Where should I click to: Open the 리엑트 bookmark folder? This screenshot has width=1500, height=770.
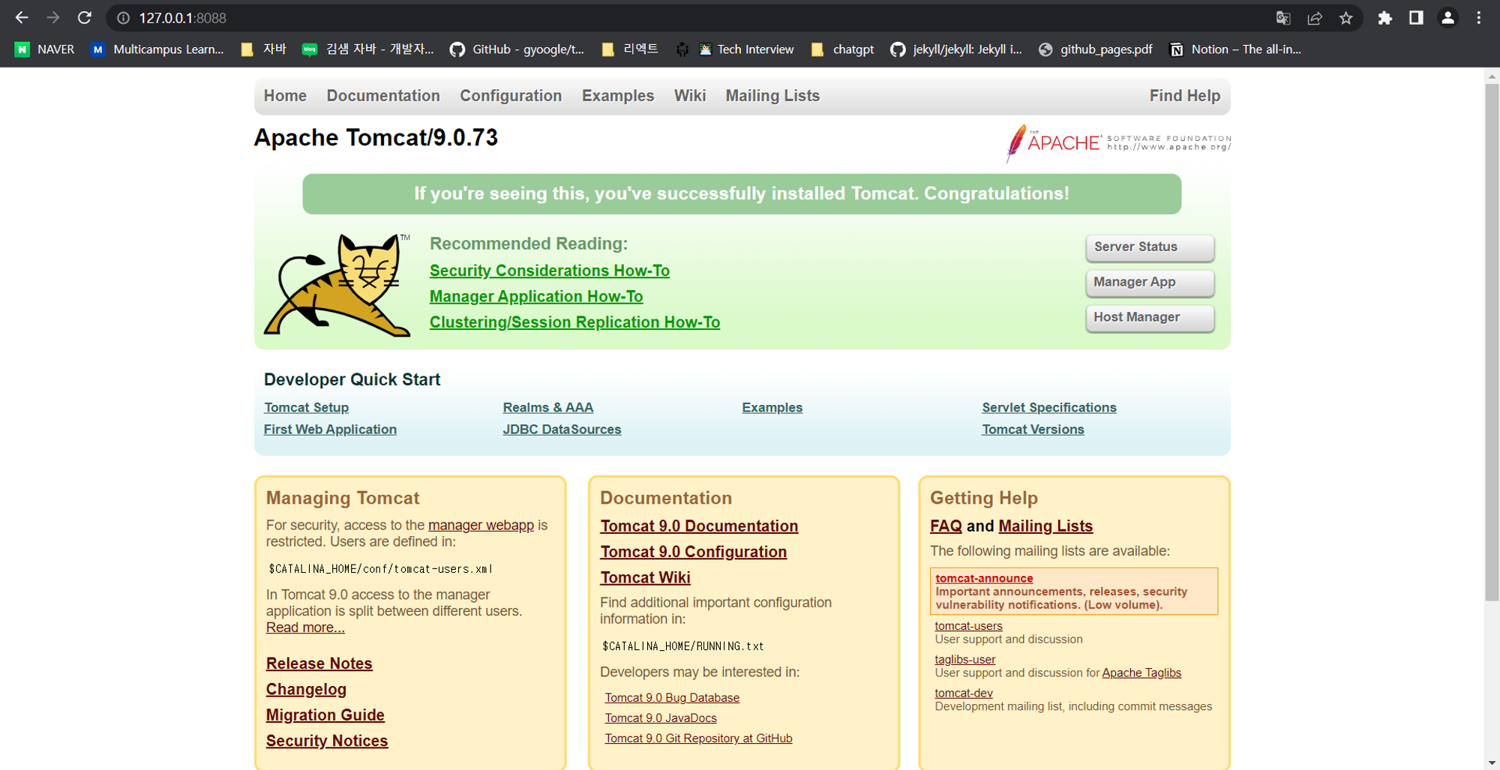(x=630, y=49)
